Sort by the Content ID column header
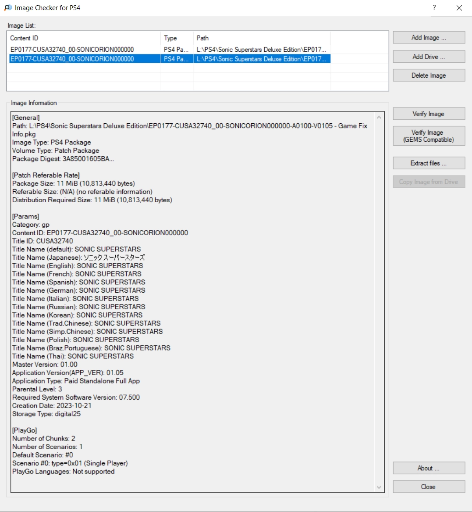The width and height of the screenshot is (472, 512). 83,38
